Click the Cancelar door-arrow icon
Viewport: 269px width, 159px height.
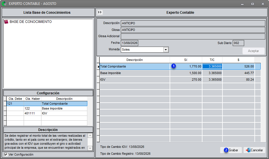pyautogui.click(x=248, y=150)
